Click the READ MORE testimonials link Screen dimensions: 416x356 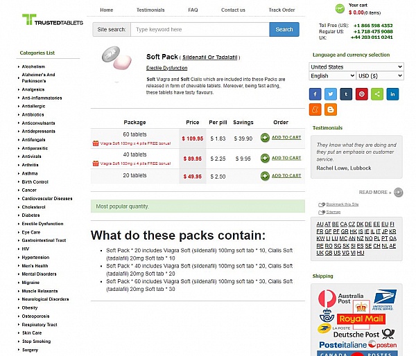(x=375, y=192)
